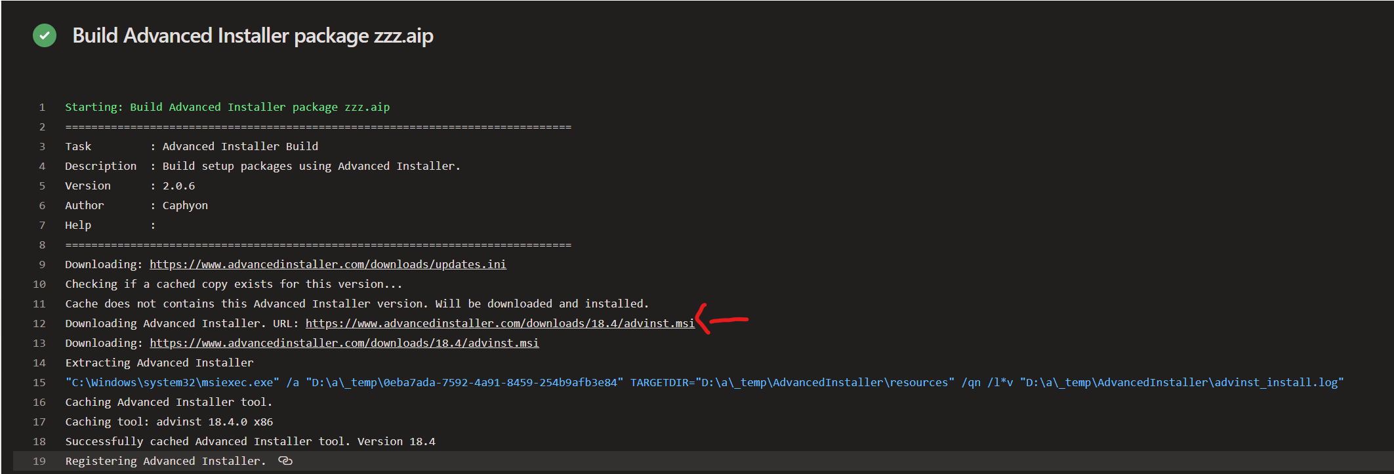
Task: Click the 'Starting: Build Advanced Installer package' line
Action: point(227,107)
